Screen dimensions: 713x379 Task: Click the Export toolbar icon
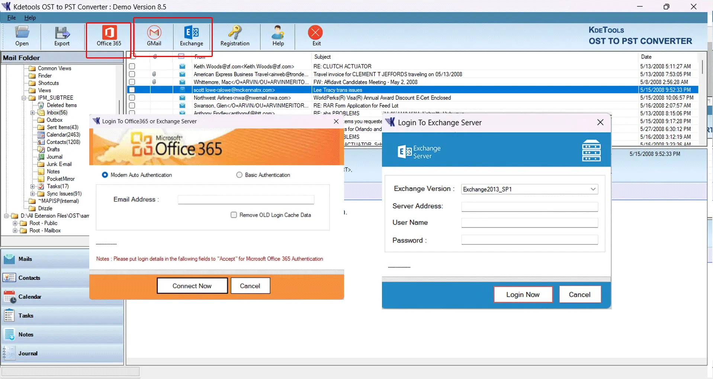coord(62,36)
